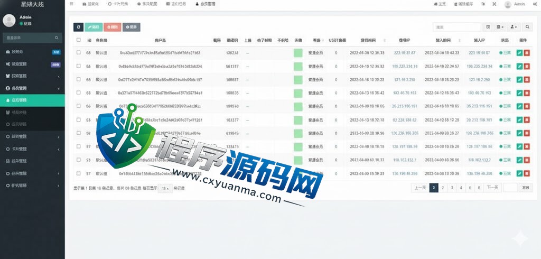Go to page 3 in pagination
The width and height of the screenshot is (541, 259).
point(452,188)
